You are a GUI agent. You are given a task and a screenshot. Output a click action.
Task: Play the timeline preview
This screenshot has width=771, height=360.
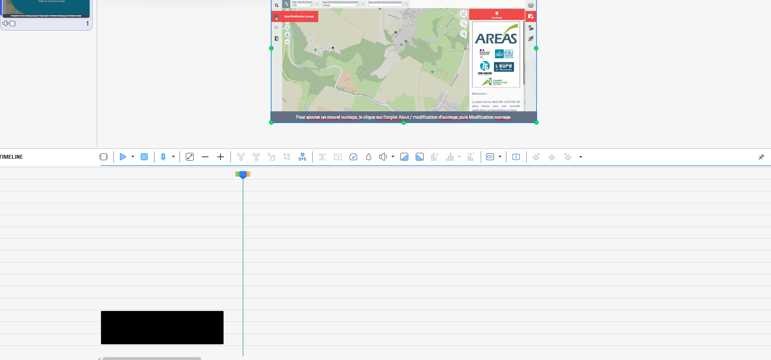click(123, 157)
